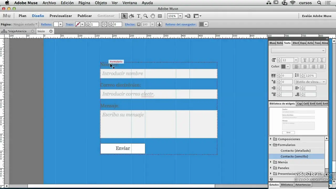
Task: Switch to Plan view
Action: [x=23, y=16]
